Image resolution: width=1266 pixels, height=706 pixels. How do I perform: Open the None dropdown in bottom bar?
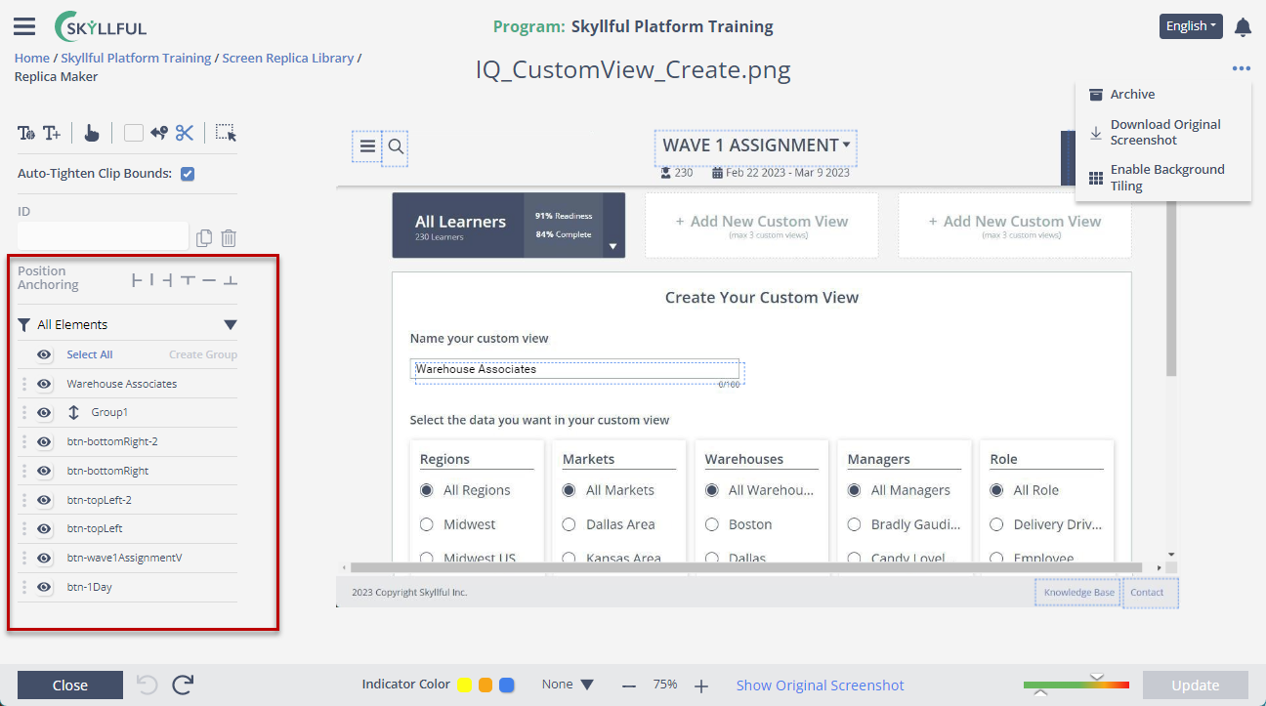568,685
